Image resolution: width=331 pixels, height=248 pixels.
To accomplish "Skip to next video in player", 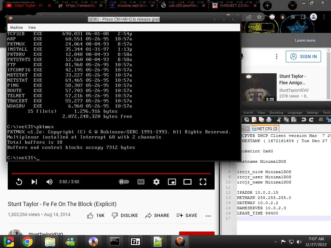I will (x=34, y=182).
